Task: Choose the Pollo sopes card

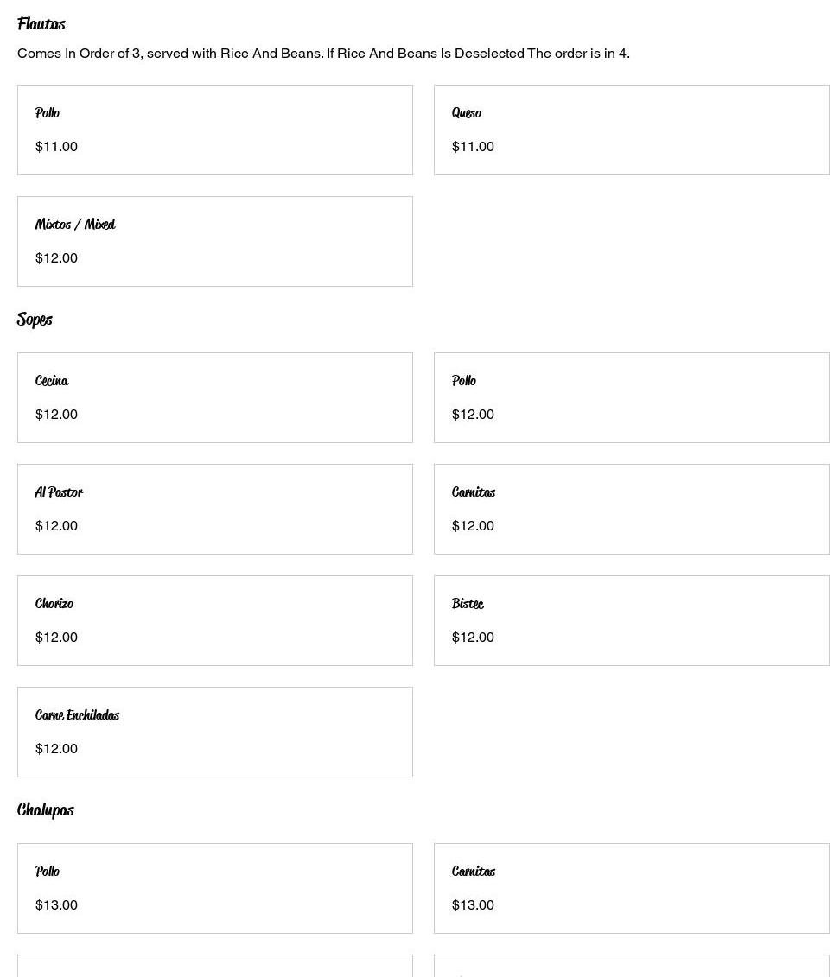Action: [x=631, y=397]
